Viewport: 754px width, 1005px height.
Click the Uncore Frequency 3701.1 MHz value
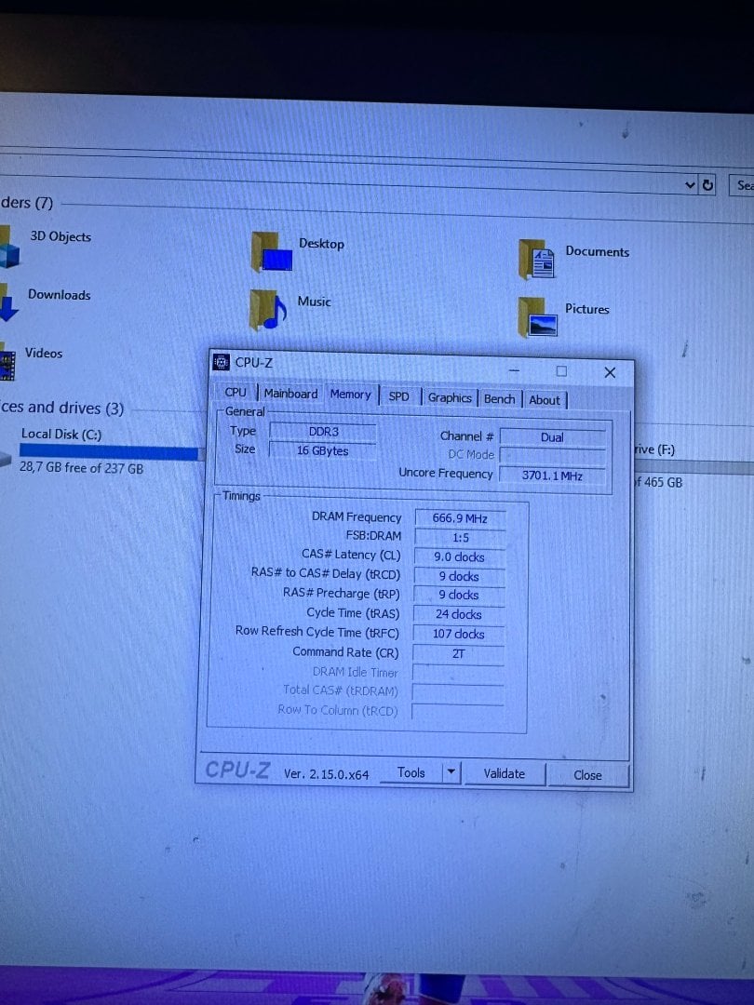tap(552, 475)
